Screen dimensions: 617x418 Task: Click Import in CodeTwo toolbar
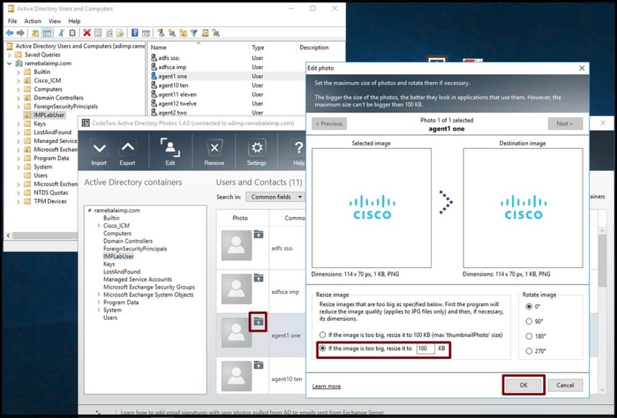99,153
